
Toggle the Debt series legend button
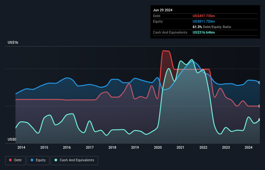[x=15, y=160]
